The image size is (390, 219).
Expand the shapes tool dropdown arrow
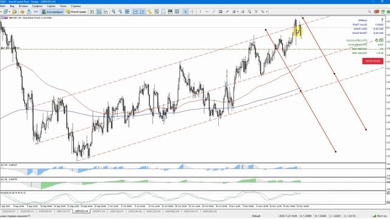[238, 12]
